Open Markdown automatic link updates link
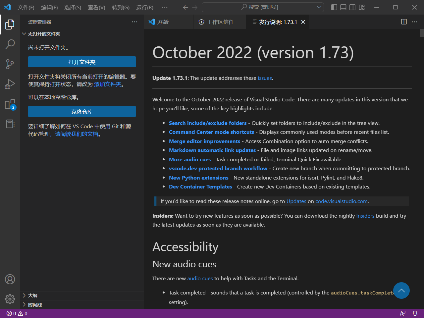Image resolution: width=424 pixels, height=318 pixels. 212,150
